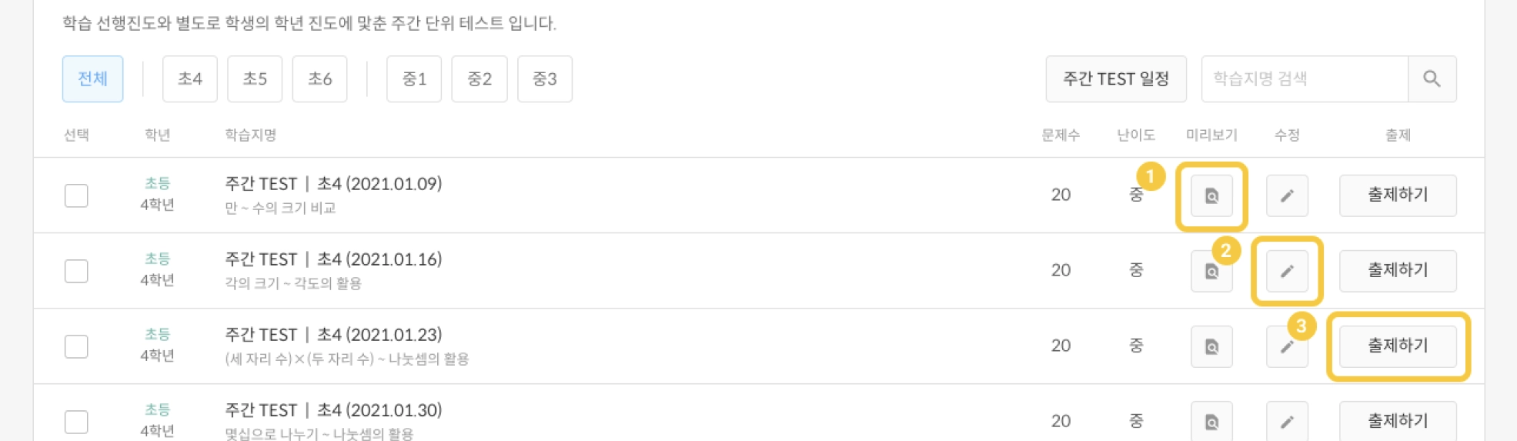Preview the 2021.01.16 weekly test
1517x441 pixels.
(1211, 271)
